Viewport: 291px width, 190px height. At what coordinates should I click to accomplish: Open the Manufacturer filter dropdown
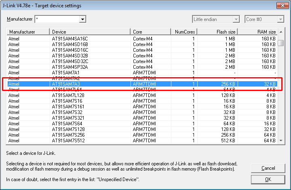click(82, 19)
